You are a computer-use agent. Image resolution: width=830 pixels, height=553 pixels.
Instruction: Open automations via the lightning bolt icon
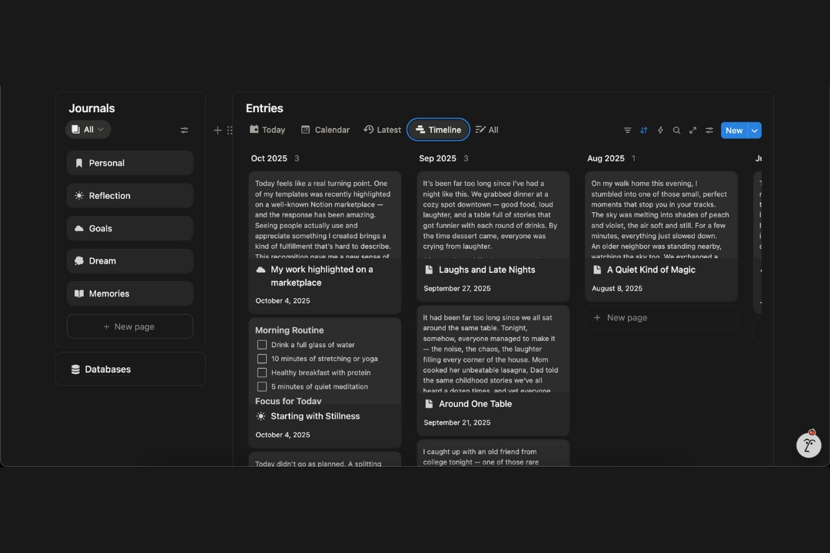coord(660,131)
